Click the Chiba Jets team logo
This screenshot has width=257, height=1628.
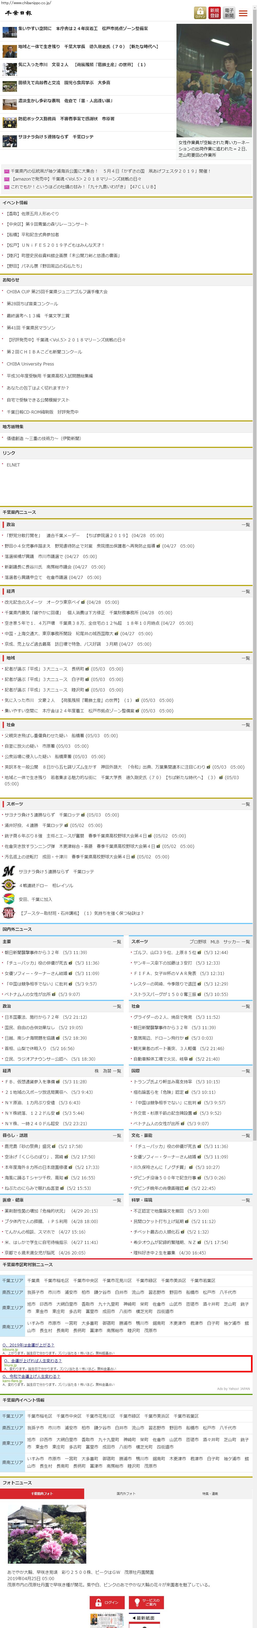[9, 912]
